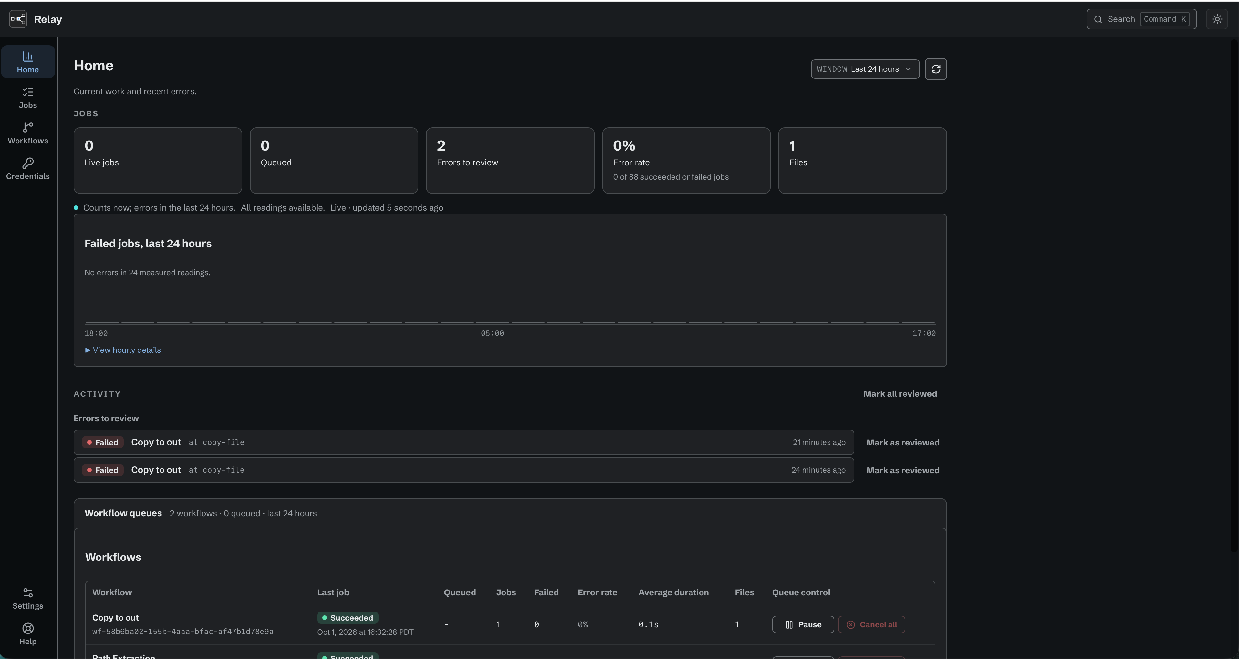Screen dimensions: 1239x659
Task: Expand View hourly details
Action: coord(123,350)
